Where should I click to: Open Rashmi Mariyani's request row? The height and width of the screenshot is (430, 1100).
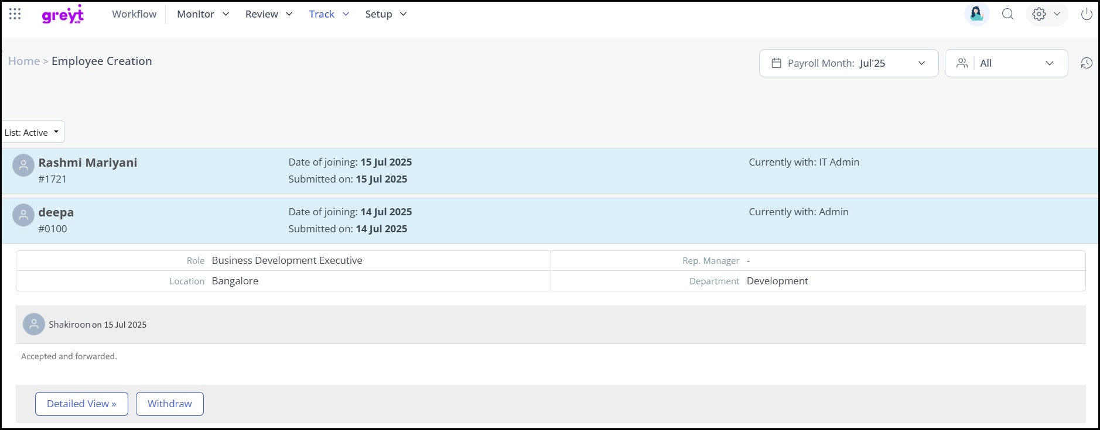click(x=549, y=171)
